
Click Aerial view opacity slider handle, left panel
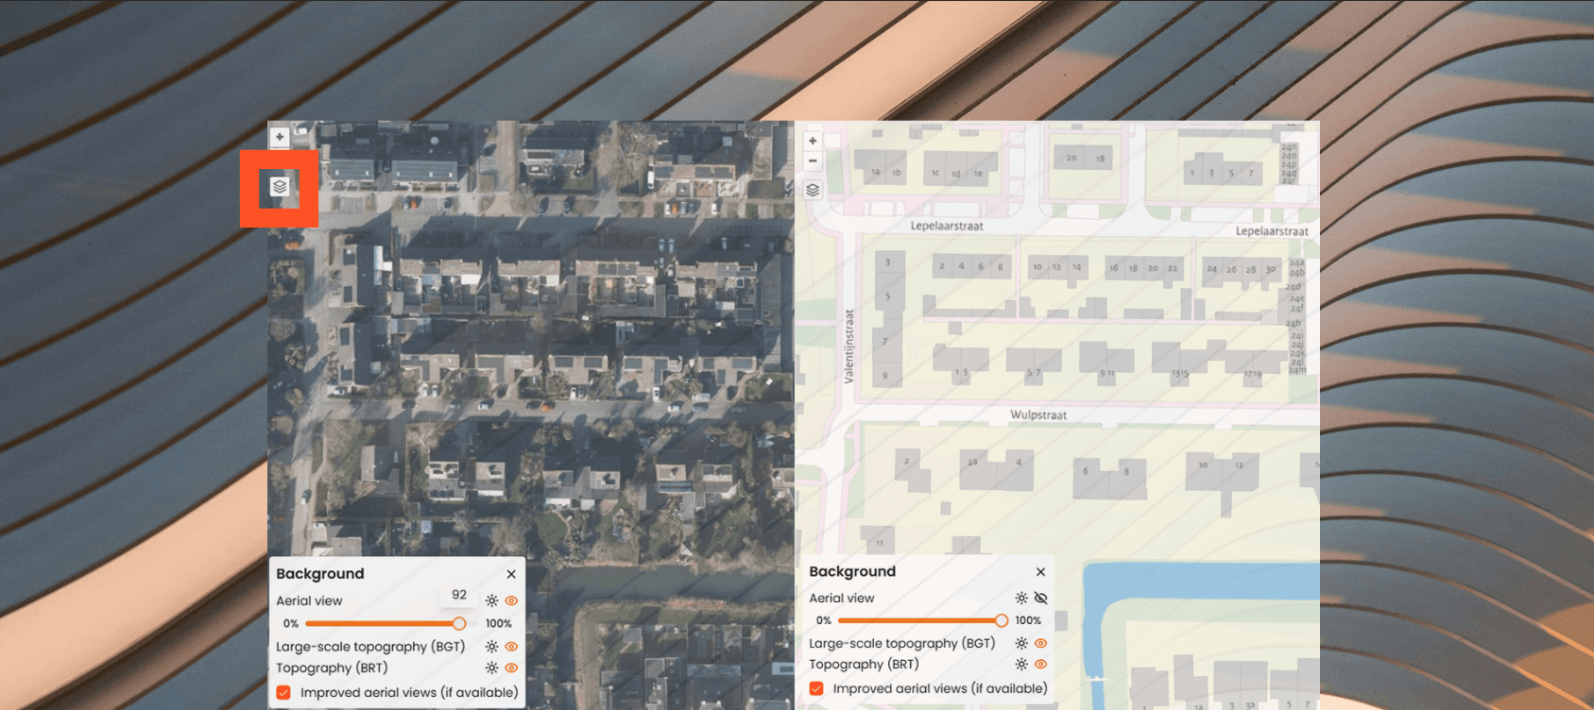[x=459, y=623]
